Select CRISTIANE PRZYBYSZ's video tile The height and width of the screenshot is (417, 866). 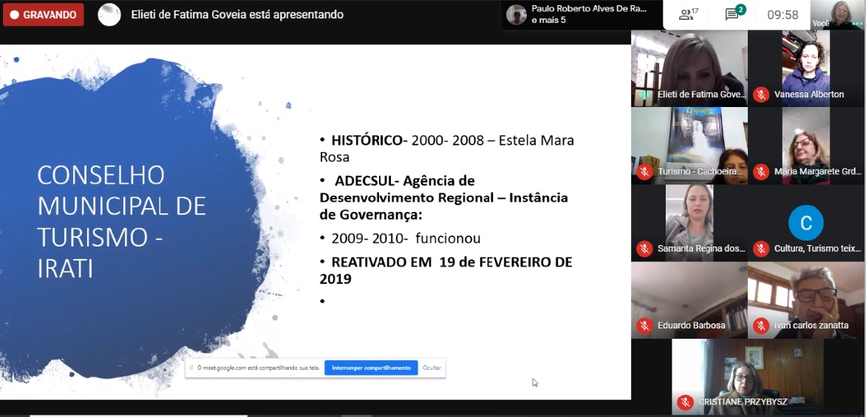click(747, 376)
